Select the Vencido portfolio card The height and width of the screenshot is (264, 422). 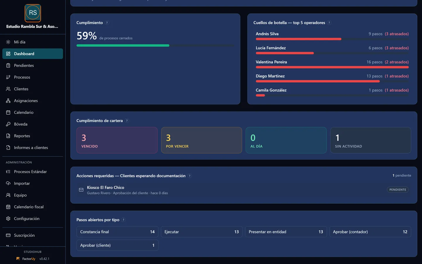(117, 140)
